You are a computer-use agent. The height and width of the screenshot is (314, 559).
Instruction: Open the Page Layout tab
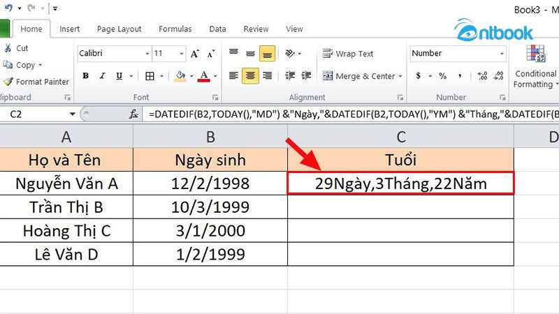pos(119,29)
